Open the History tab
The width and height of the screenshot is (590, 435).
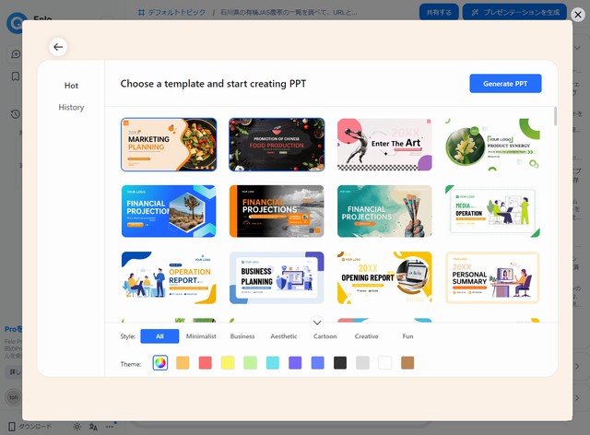pyautogui.click(x=71, y=107)
